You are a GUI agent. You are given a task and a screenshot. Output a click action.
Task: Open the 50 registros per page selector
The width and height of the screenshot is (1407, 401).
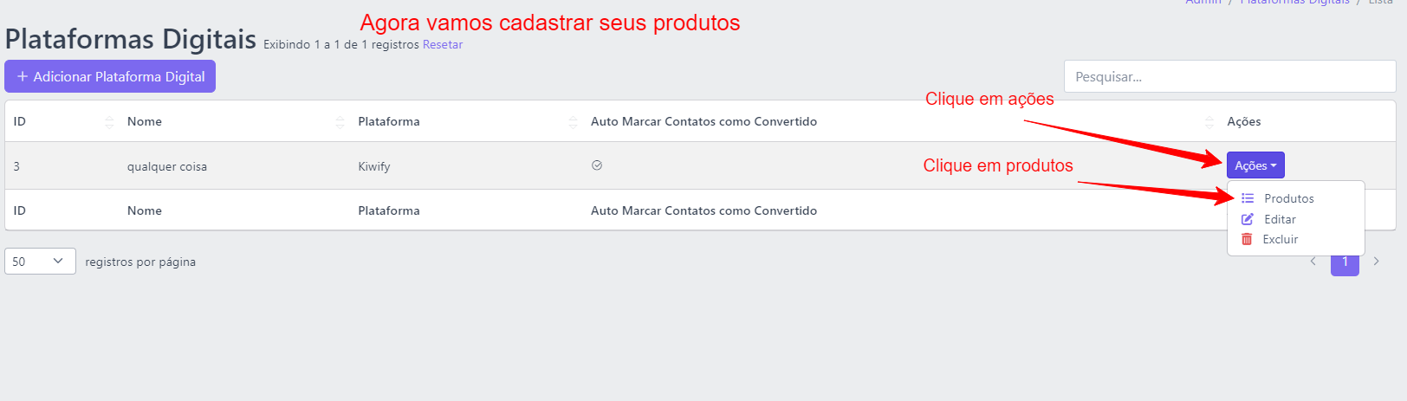coord(40,261)
